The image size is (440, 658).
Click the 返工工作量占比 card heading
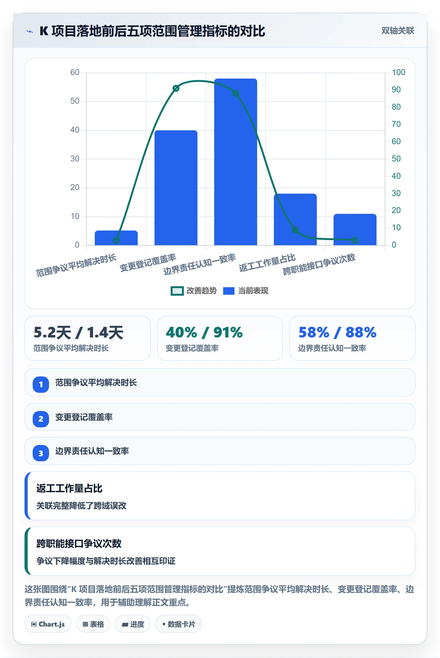(x=69, y=488)
